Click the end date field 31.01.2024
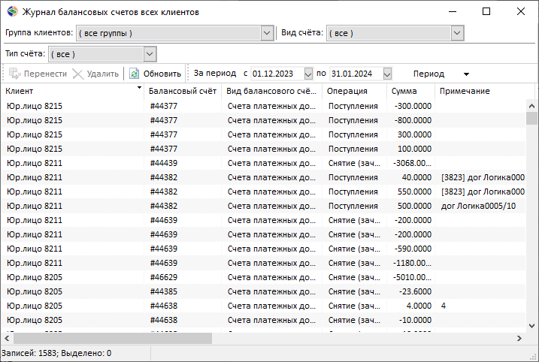Screen dimensions: 539x362 coord(356,74)
